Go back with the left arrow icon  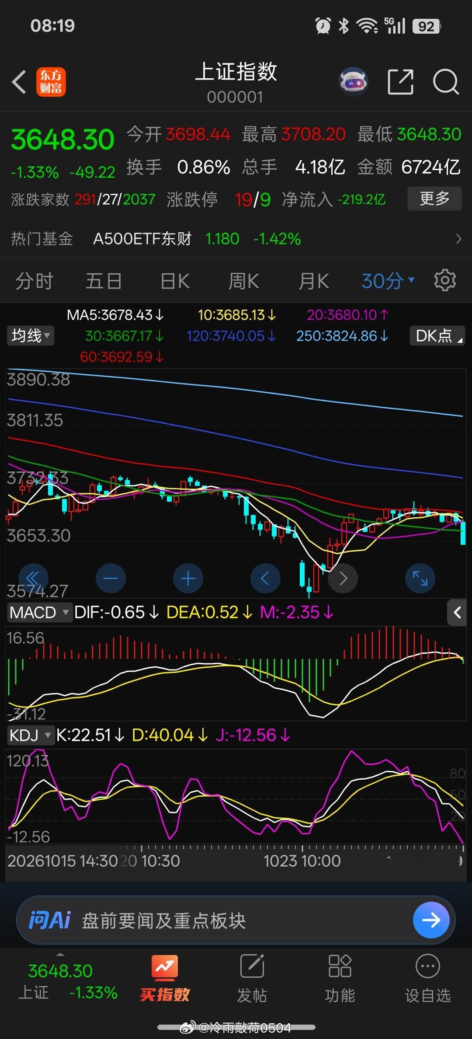19,82
